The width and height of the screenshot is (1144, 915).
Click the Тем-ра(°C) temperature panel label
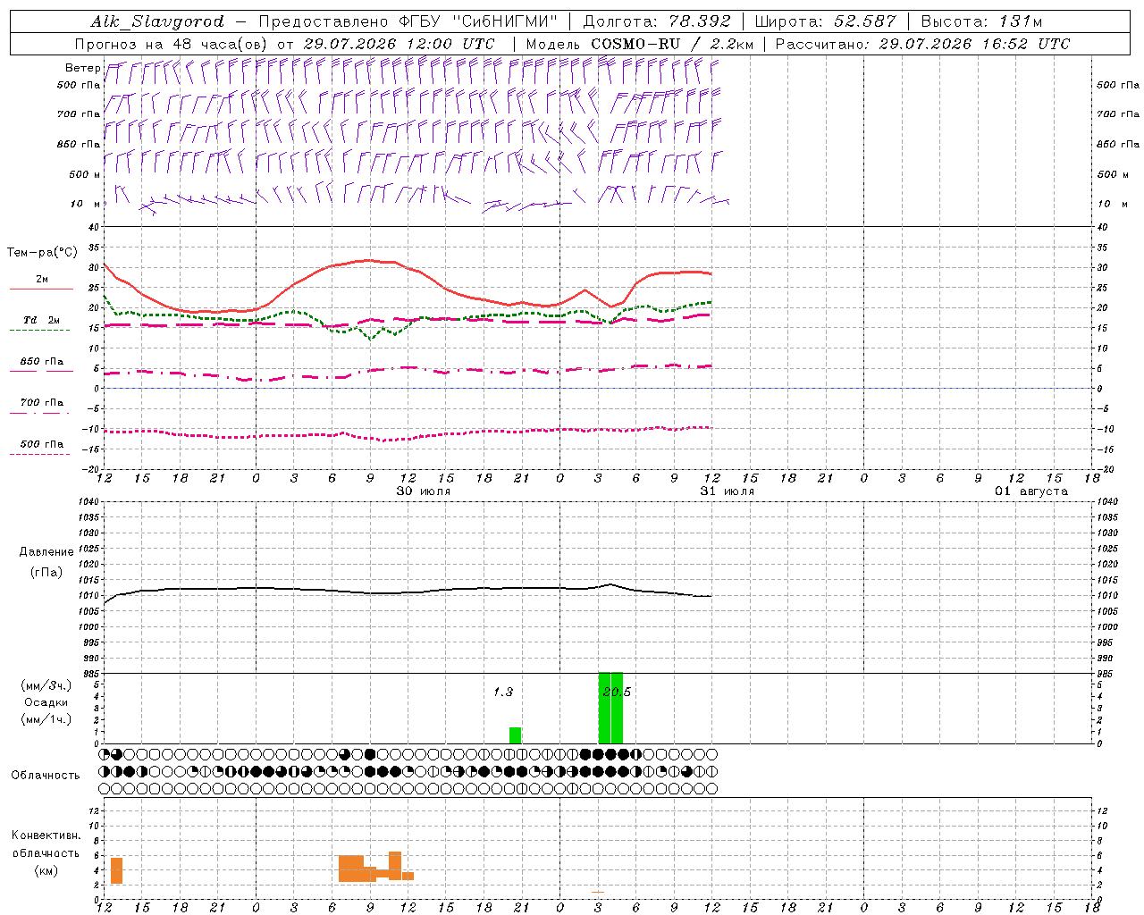click(42, 253)
